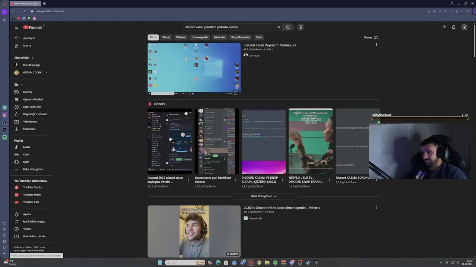This screenshot has width=476, height=267.
Task: Select the Canlı filter chip
Action: click(x=259, y=37)
